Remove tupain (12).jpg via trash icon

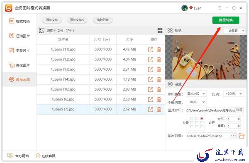(159, 60)
